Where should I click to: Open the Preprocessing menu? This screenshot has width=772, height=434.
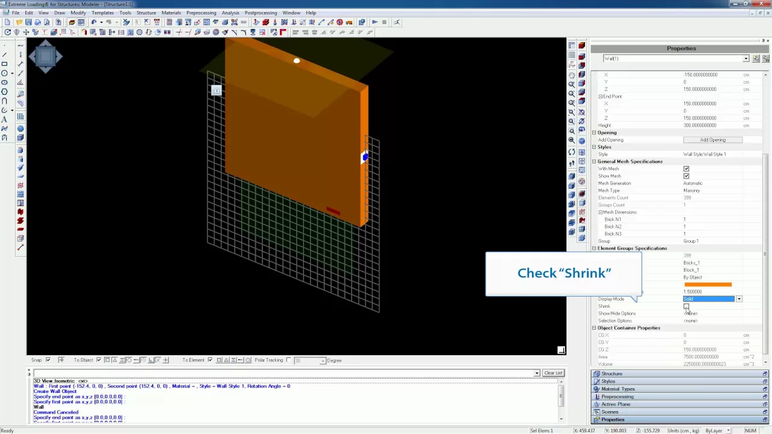click(x=201, y=13)
